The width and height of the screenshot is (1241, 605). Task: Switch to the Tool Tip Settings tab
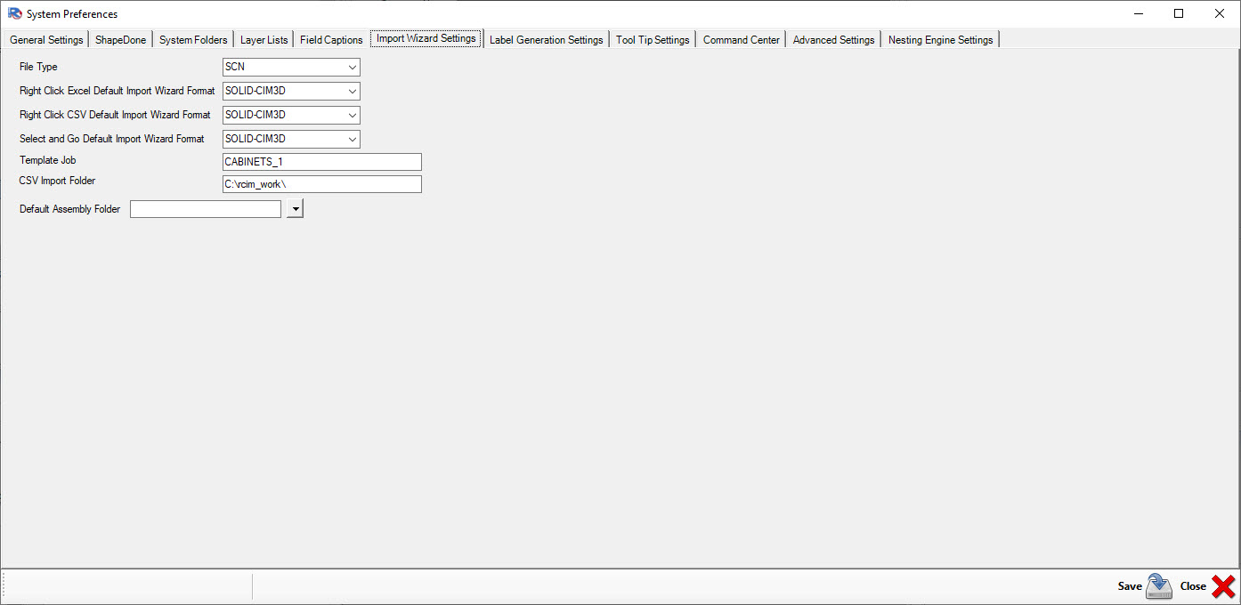click(653, 39)
